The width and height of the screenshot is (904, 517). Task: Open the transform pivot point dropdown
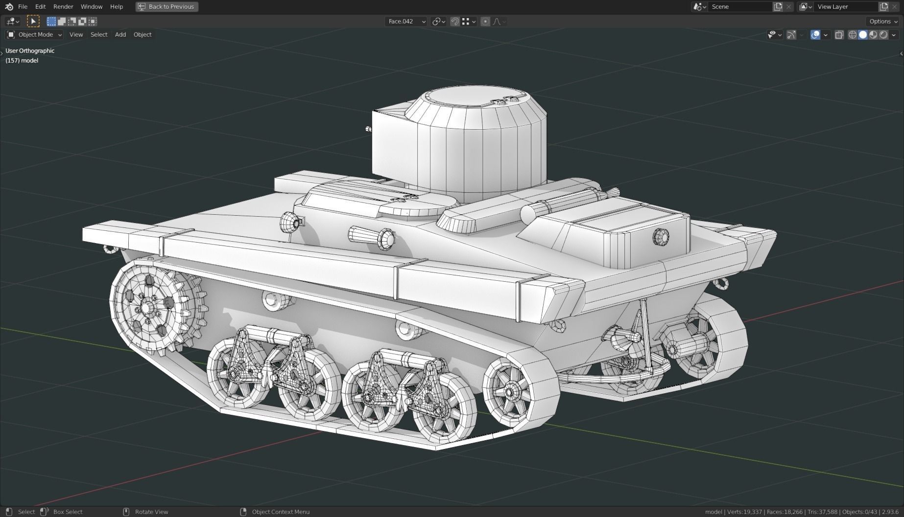(x=438, y=22)
